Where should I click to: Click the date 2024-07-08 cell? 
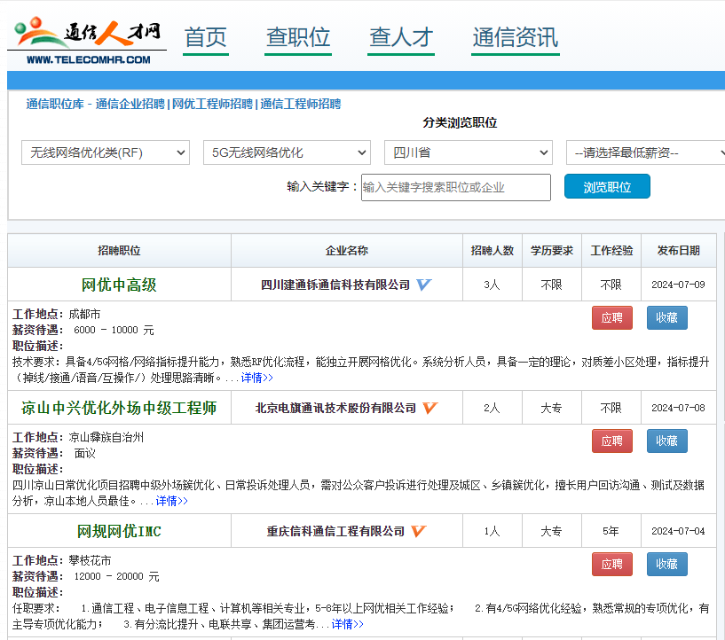[x=678, y=408]
